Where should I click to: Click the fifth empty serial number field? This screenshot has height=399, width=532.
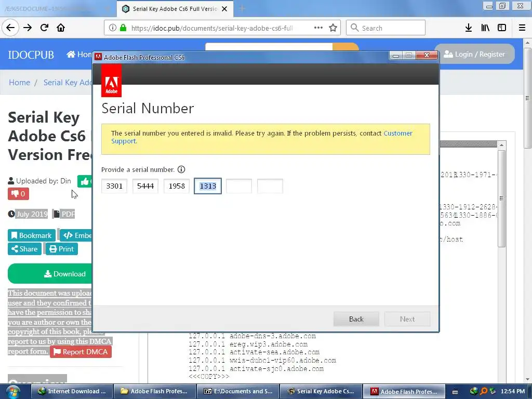pyautogui.click(x=239, y=186)
